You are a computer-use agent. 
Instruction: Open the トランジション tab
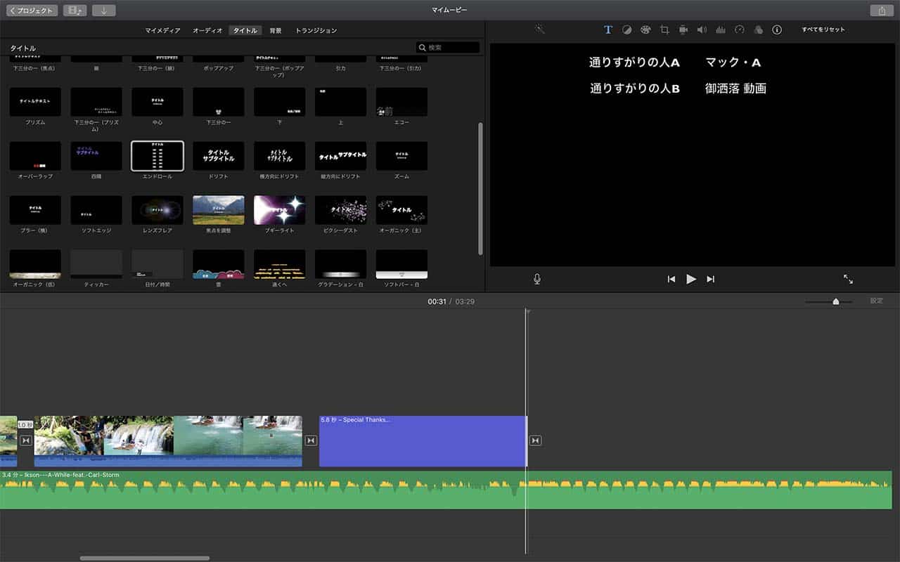pos(316,30)
